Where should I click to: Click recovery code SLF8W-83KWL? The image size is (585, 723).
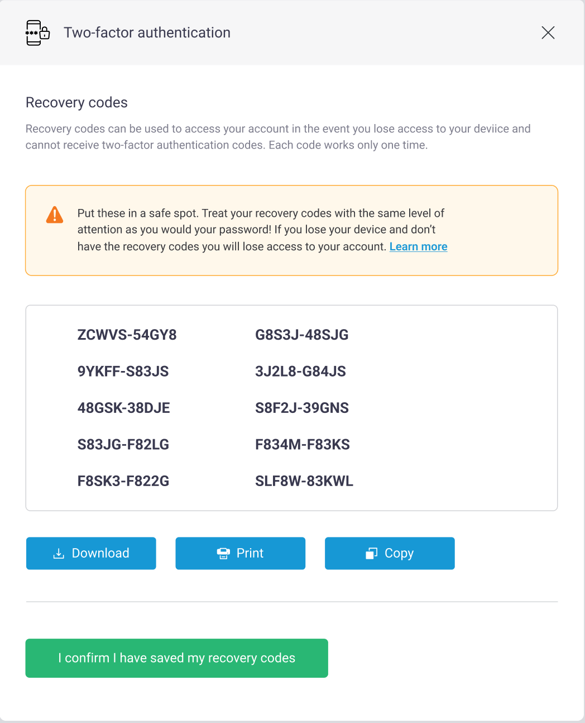point(304,481)
